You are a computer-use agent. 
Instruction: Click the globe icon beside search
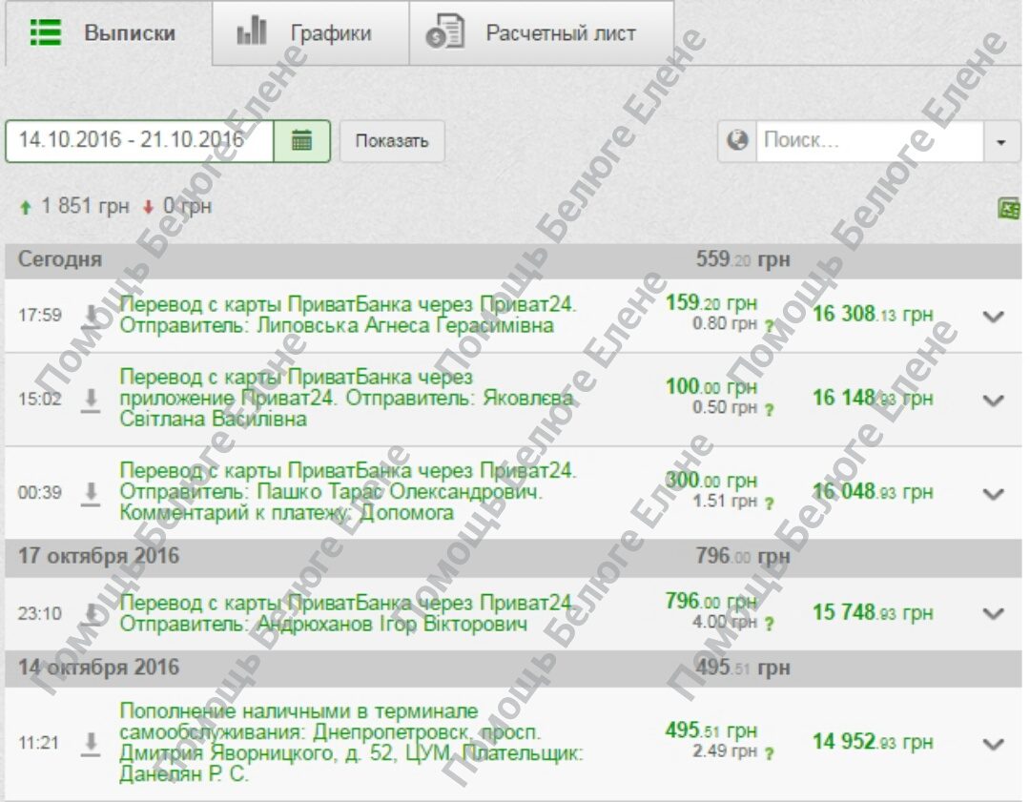[737, 140]
